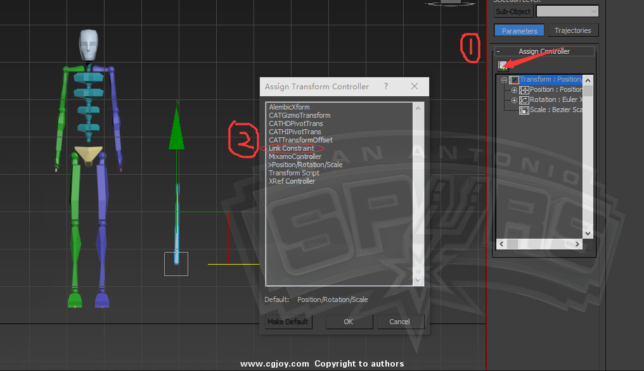This screenshot has height=371, width=644.
Task: Choose CATHDPivotTrans from the list
Action: [x=296, y=123]
